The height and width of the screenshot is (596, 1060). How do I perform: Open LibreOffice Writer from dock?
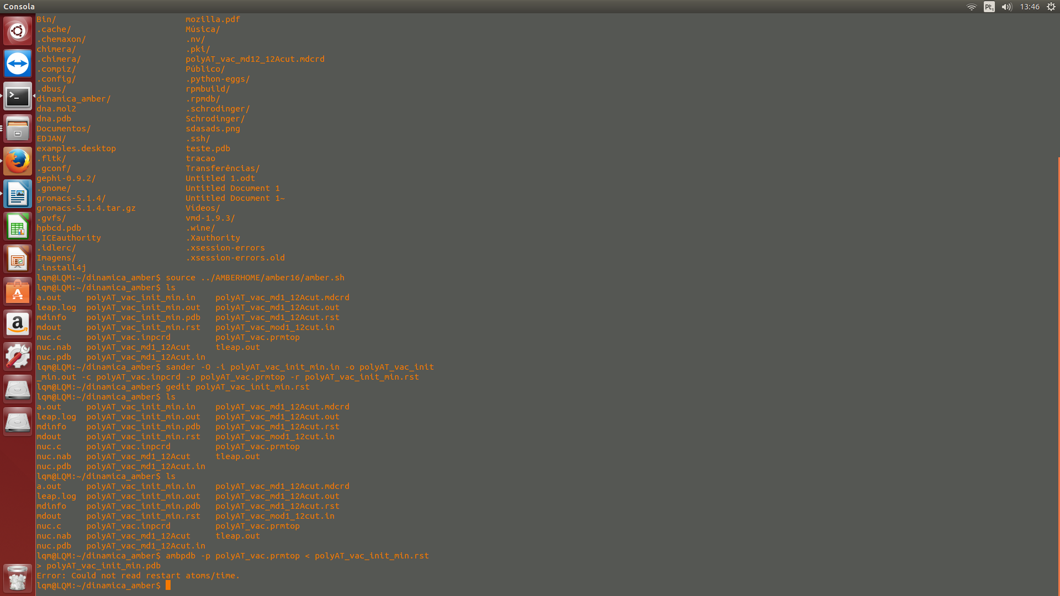pyautogui.click(x=18, y=194)
